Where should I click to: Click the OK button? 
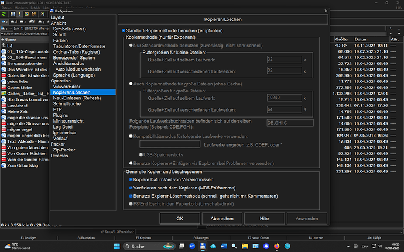180,218
